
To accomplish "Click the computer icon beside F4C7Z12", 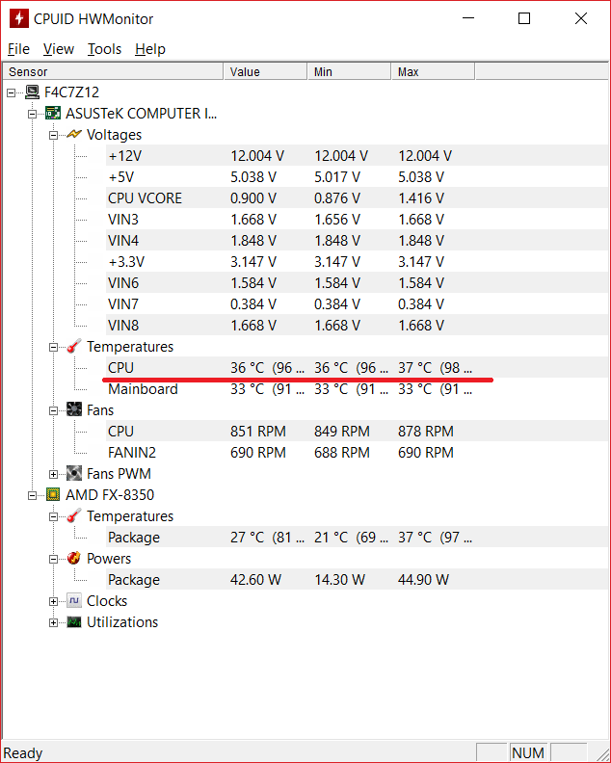I will [x=33, y=92].
